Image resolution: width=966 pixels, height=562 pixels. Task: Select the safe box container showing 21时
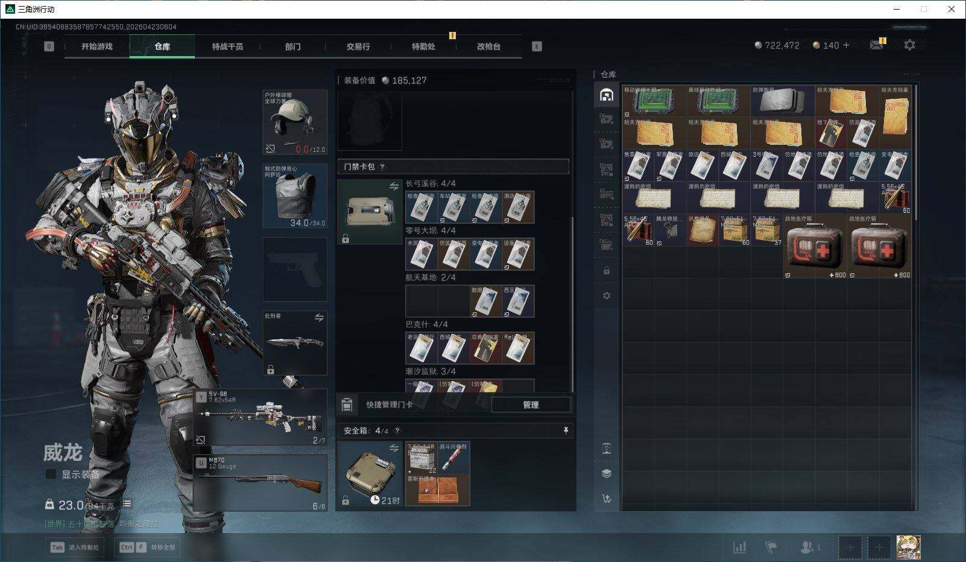click(370, 474)
